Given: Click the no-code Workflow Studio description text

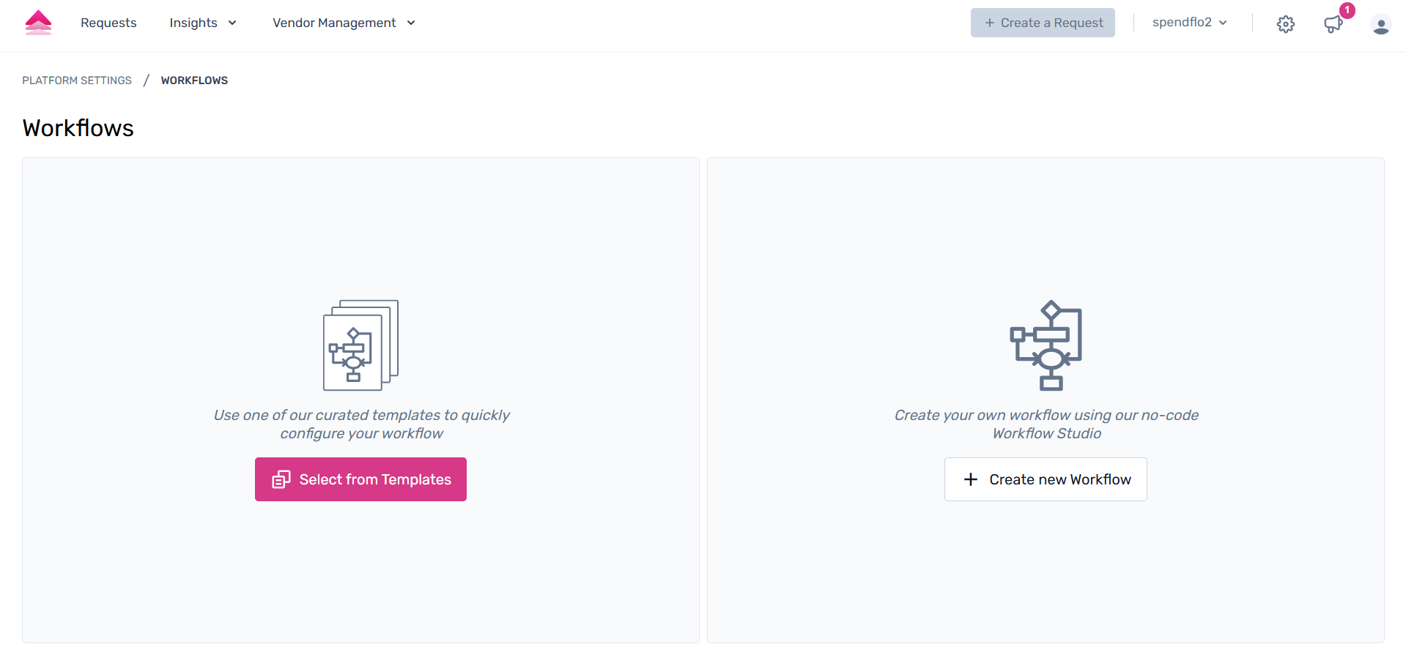Looking at the screenshot, I should pos(1046,424).
